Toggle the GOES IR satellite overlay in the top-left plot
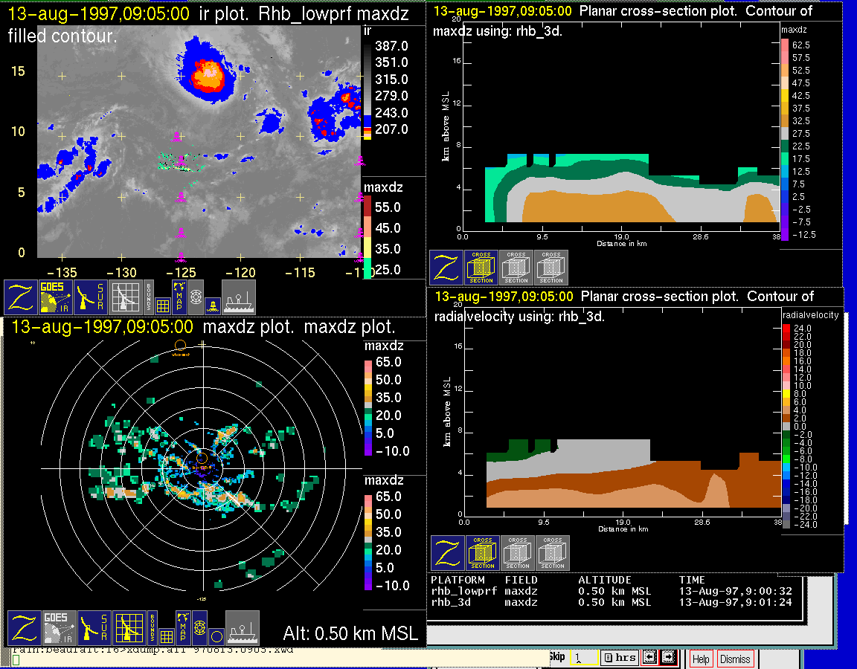 (x=57, y=297)
